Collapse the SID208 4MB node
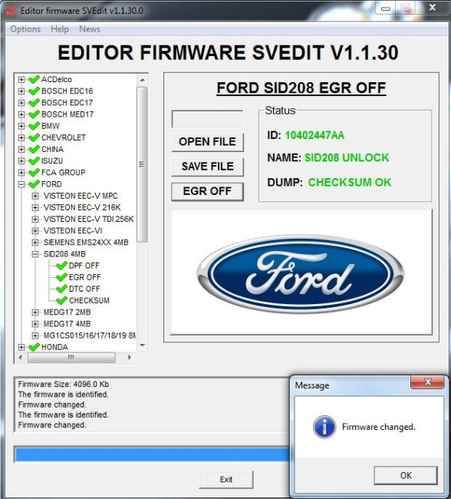This screenshot has width=451, height=499. (35, 254)
